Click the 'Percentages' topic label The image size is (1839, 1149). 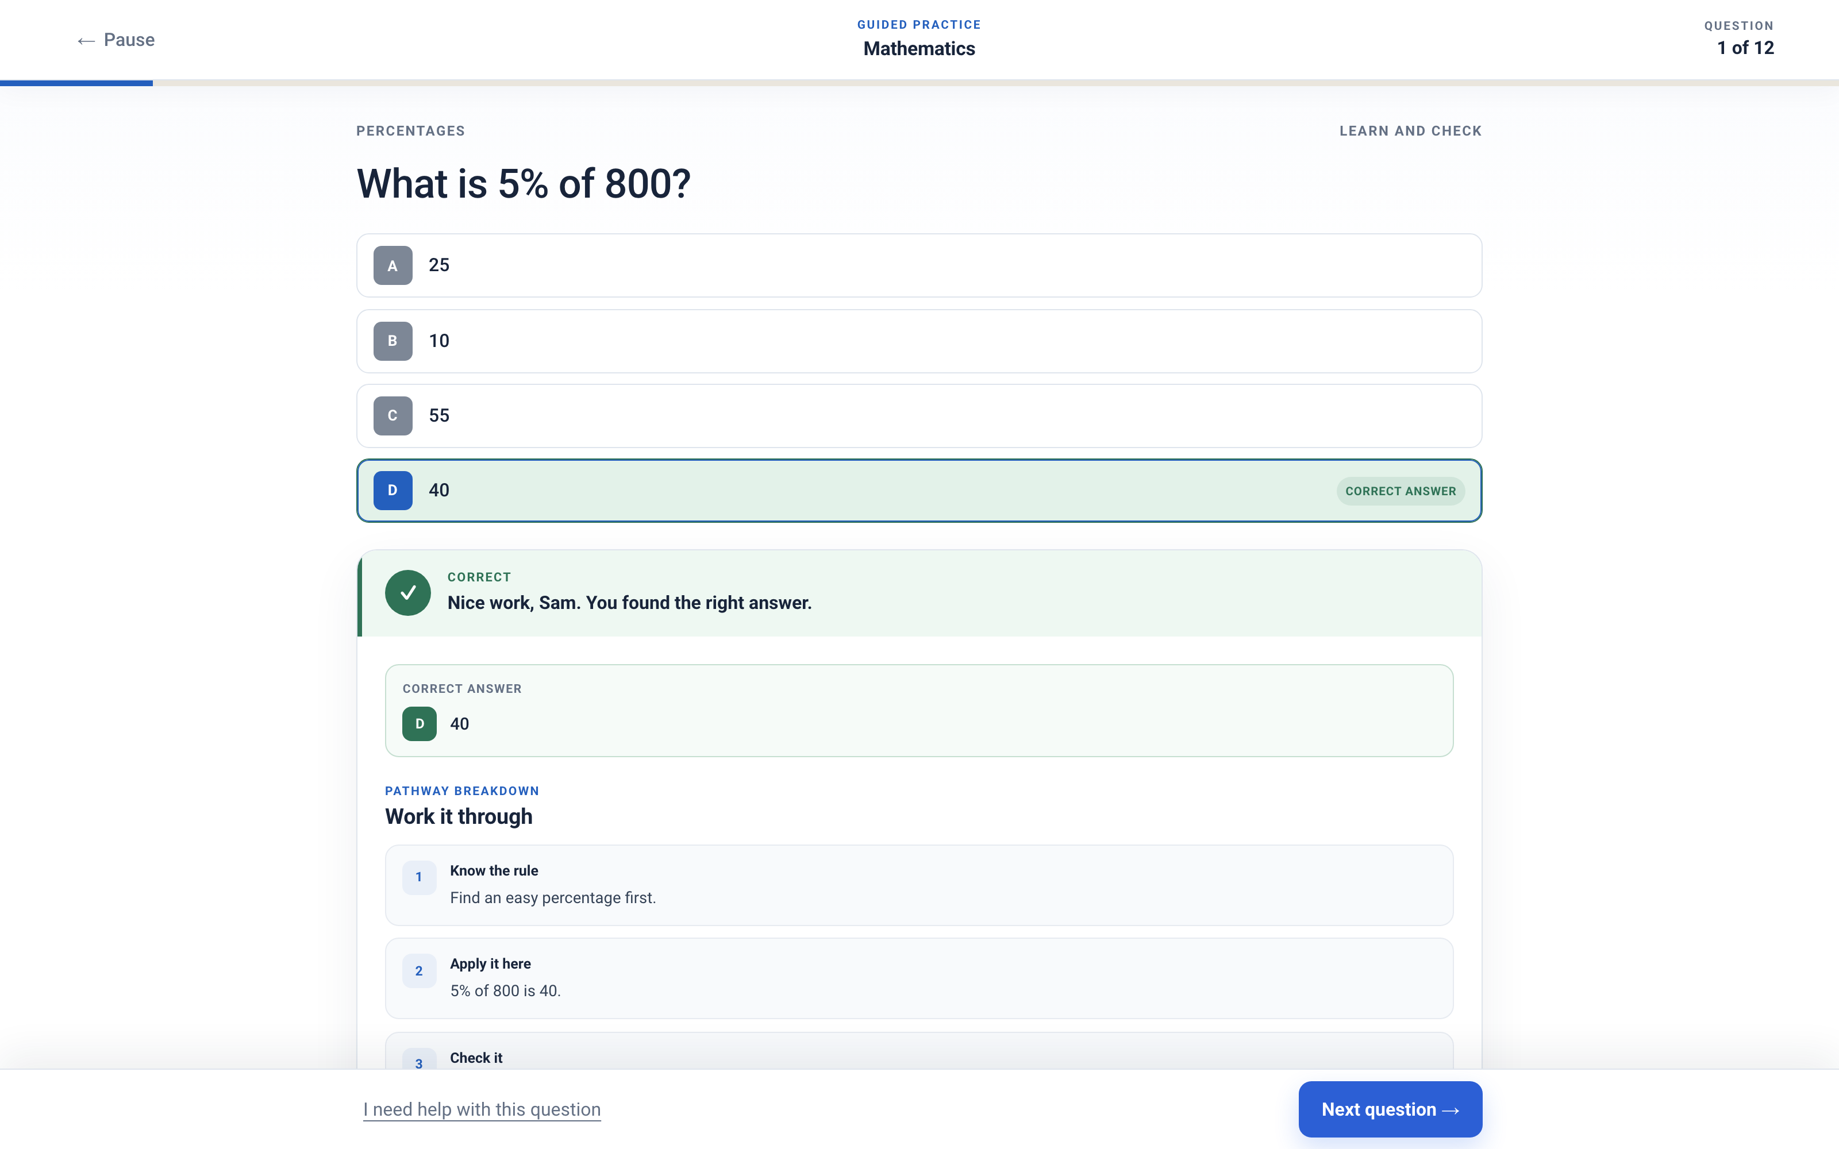tap(410, 131)
